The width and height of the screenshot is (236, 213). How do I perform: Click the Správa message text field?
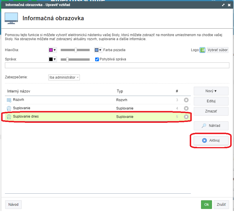117,65
